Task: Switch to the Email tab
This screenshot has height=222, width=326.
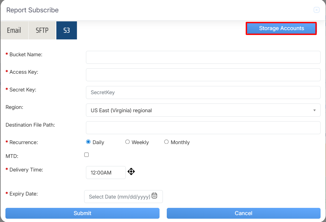Action: [14, 30]
